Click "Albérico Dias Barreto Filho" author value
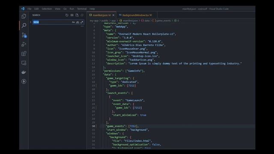This screenshot has height=154, width=274. (x=143, y=45)
